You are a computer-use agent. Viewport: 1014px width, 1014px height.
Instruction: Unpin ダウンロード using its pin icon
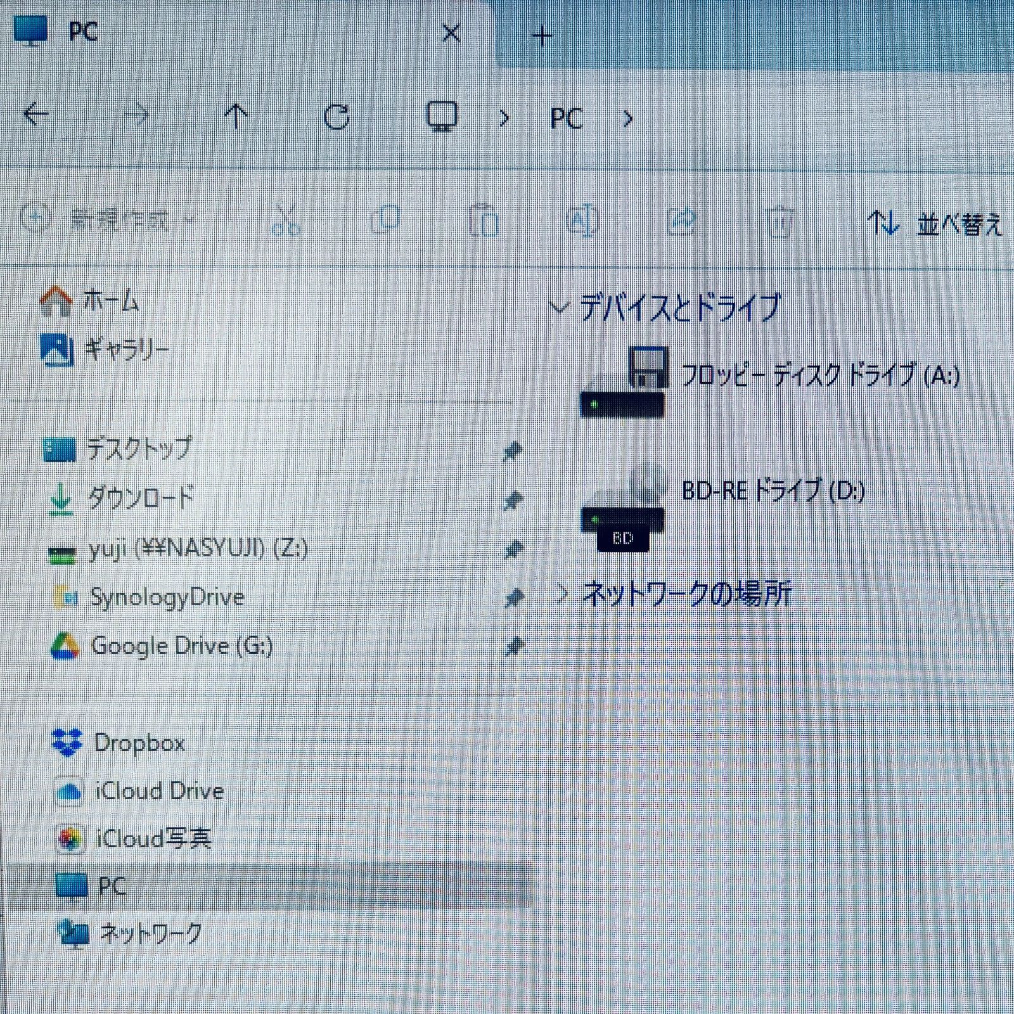[512, 501]
